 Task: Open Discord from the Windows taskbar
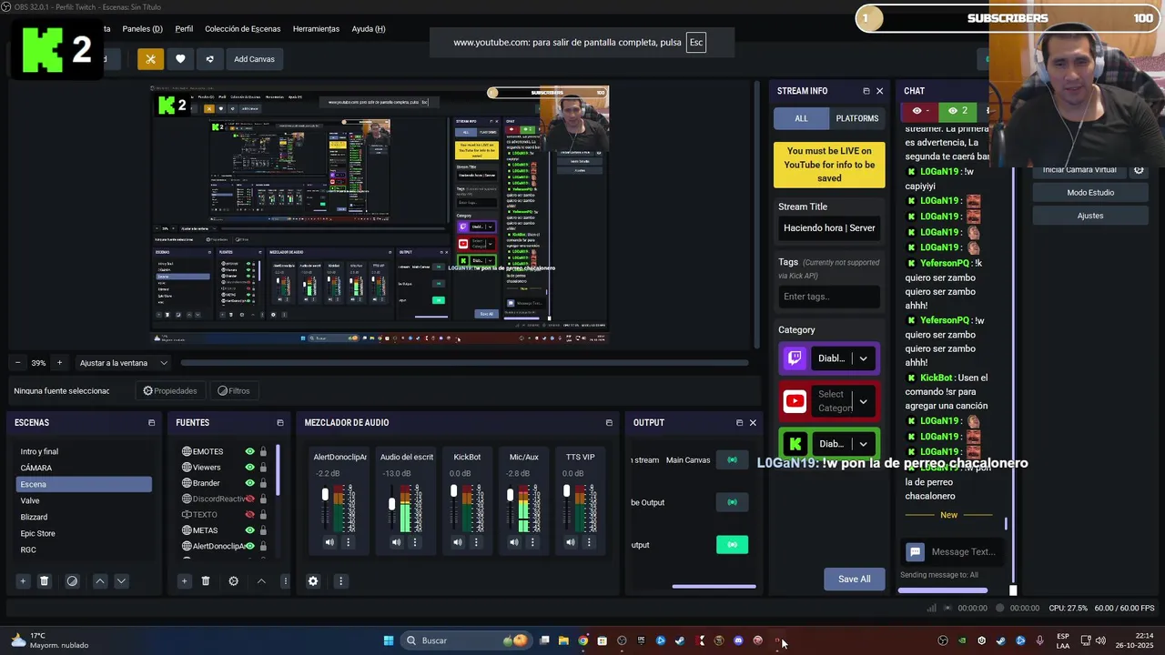click(x=738, y=640)
